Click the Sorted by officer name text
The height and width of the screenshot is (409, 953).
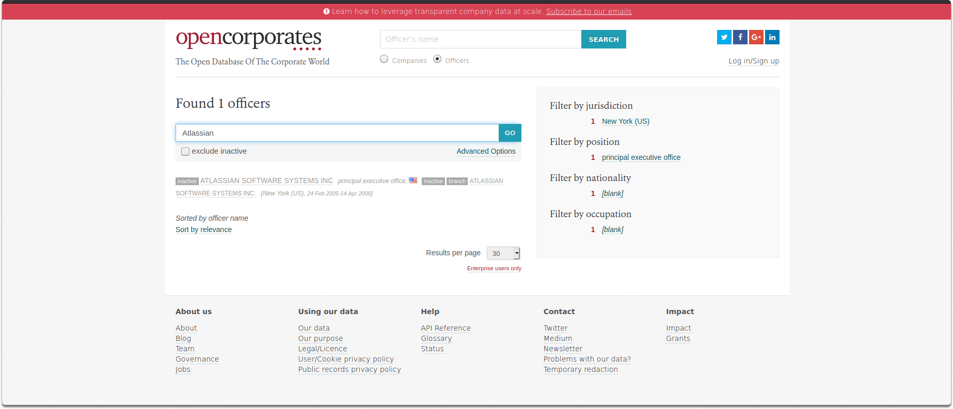212,218
